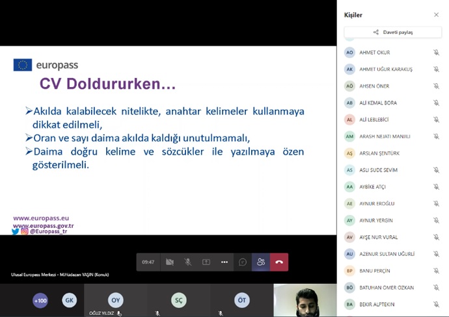449x317 pixels.
Task: Select Oğuz Yıldız OY participant tile
Action: point(115,300)
